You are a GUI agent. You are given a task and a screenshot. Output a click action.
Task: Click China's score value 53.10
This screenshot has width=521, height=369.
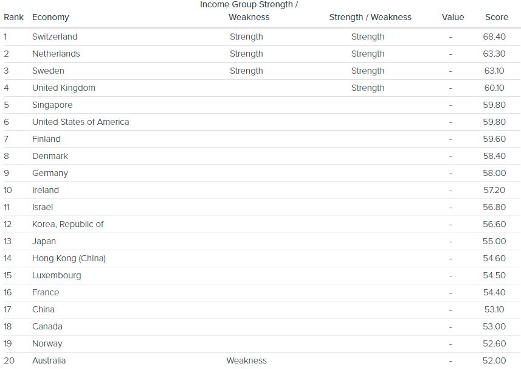494,309
